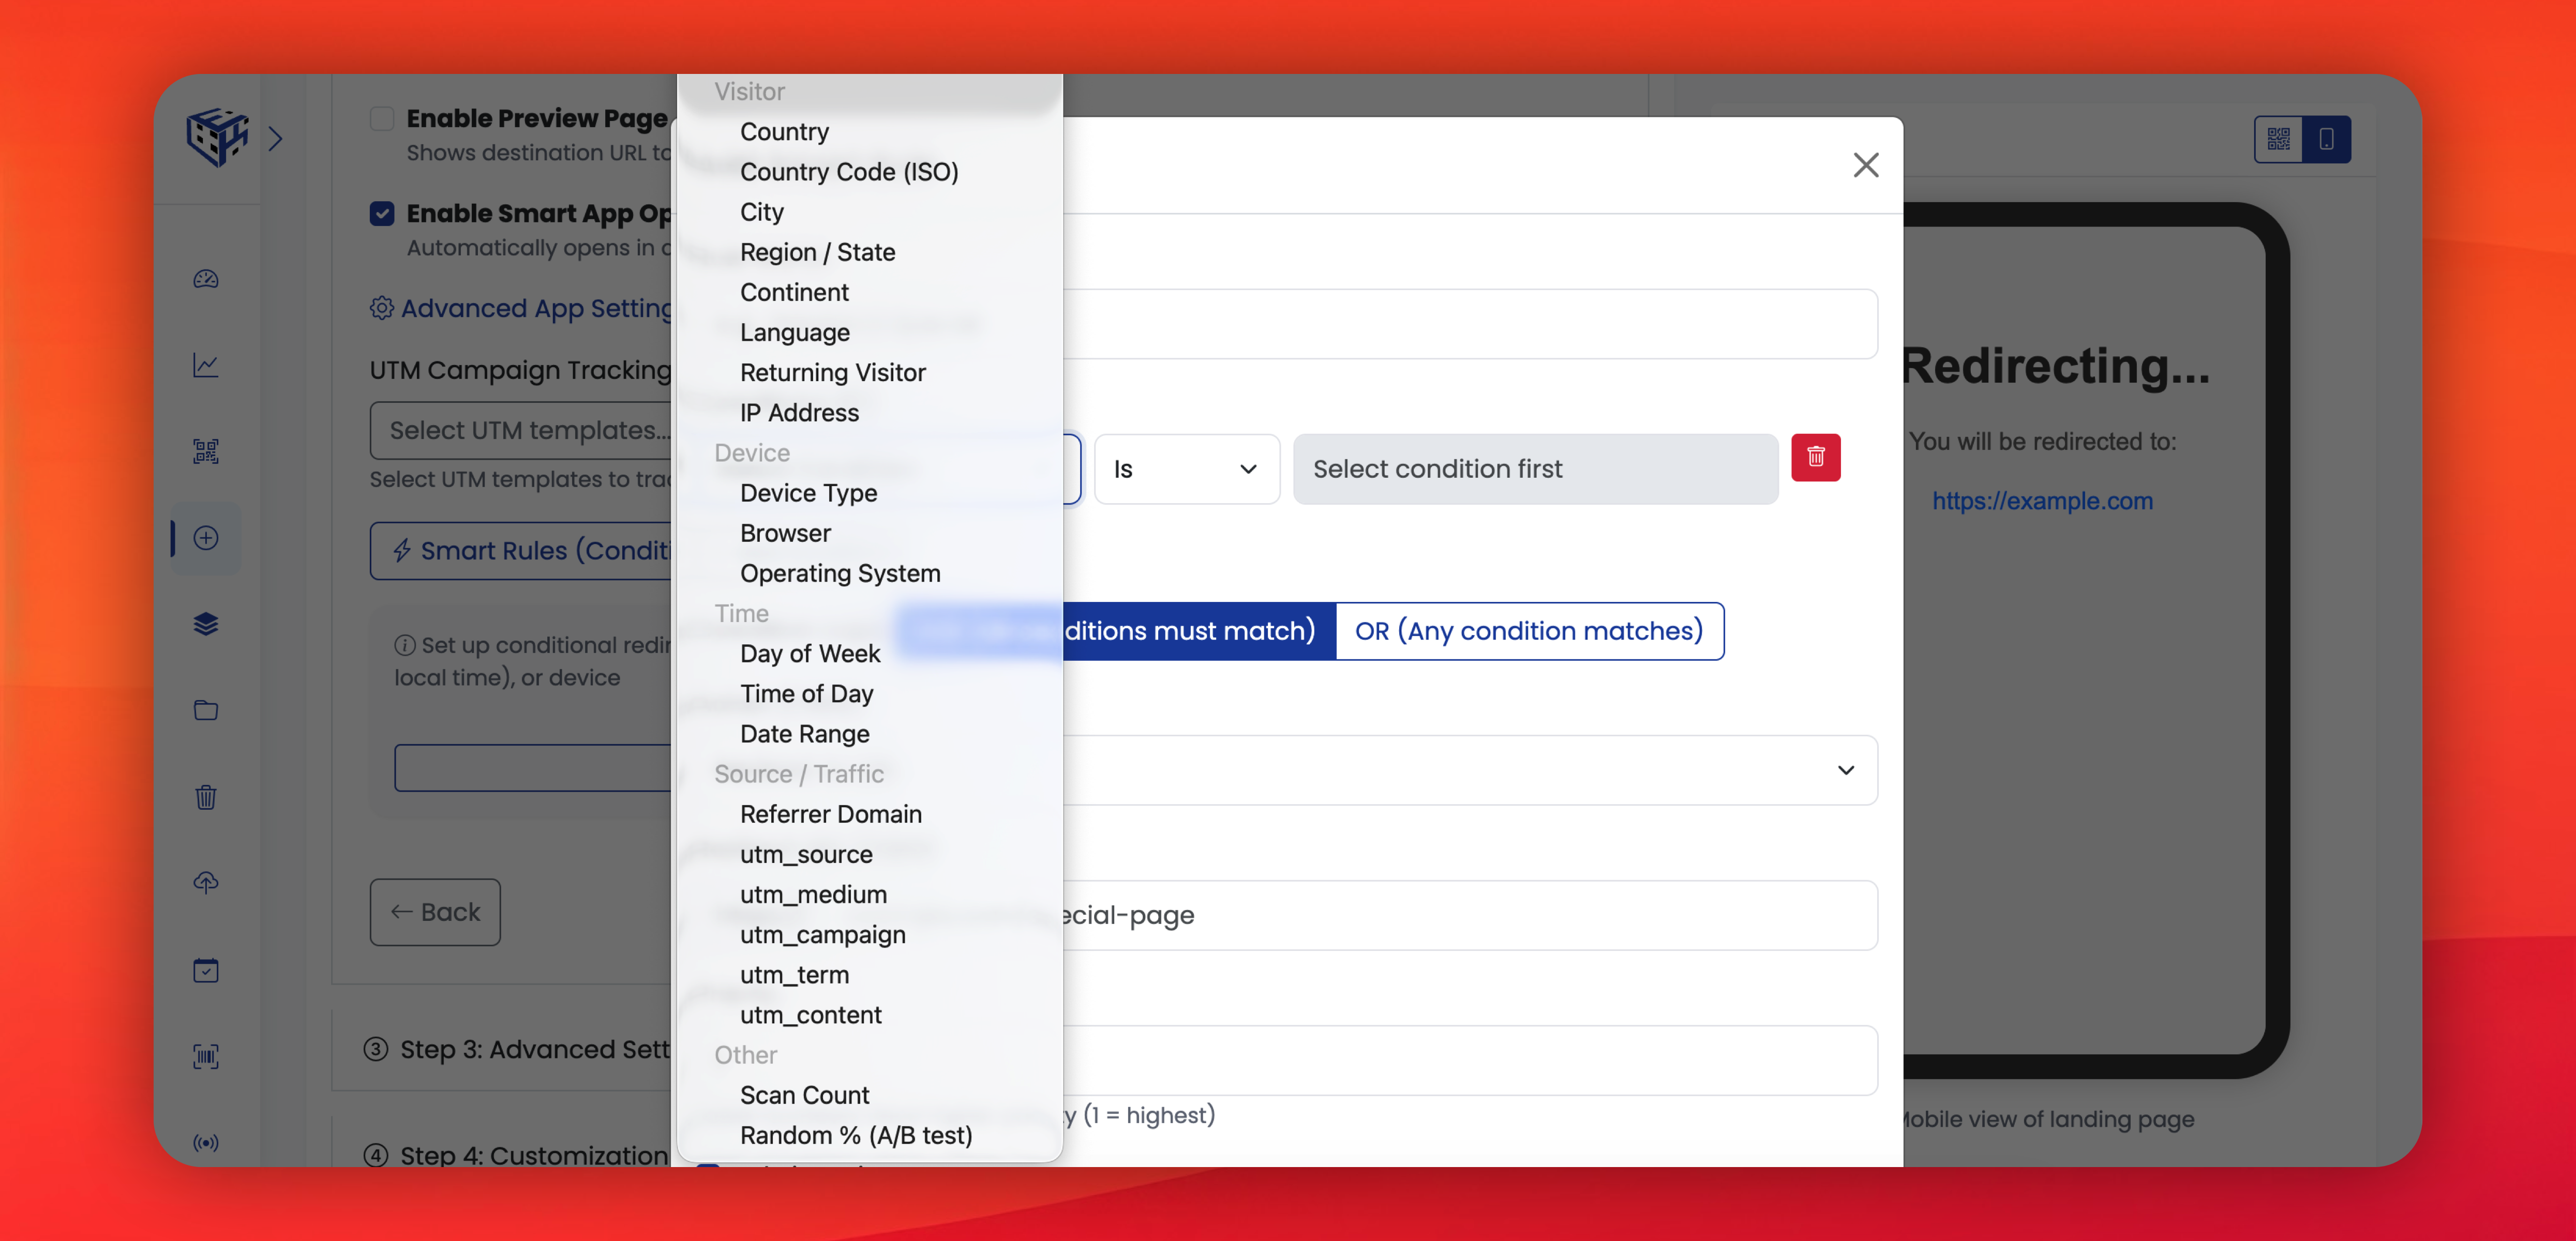Delete the condition with red trash button
2576x1241 pixels.
point(1816,457)
